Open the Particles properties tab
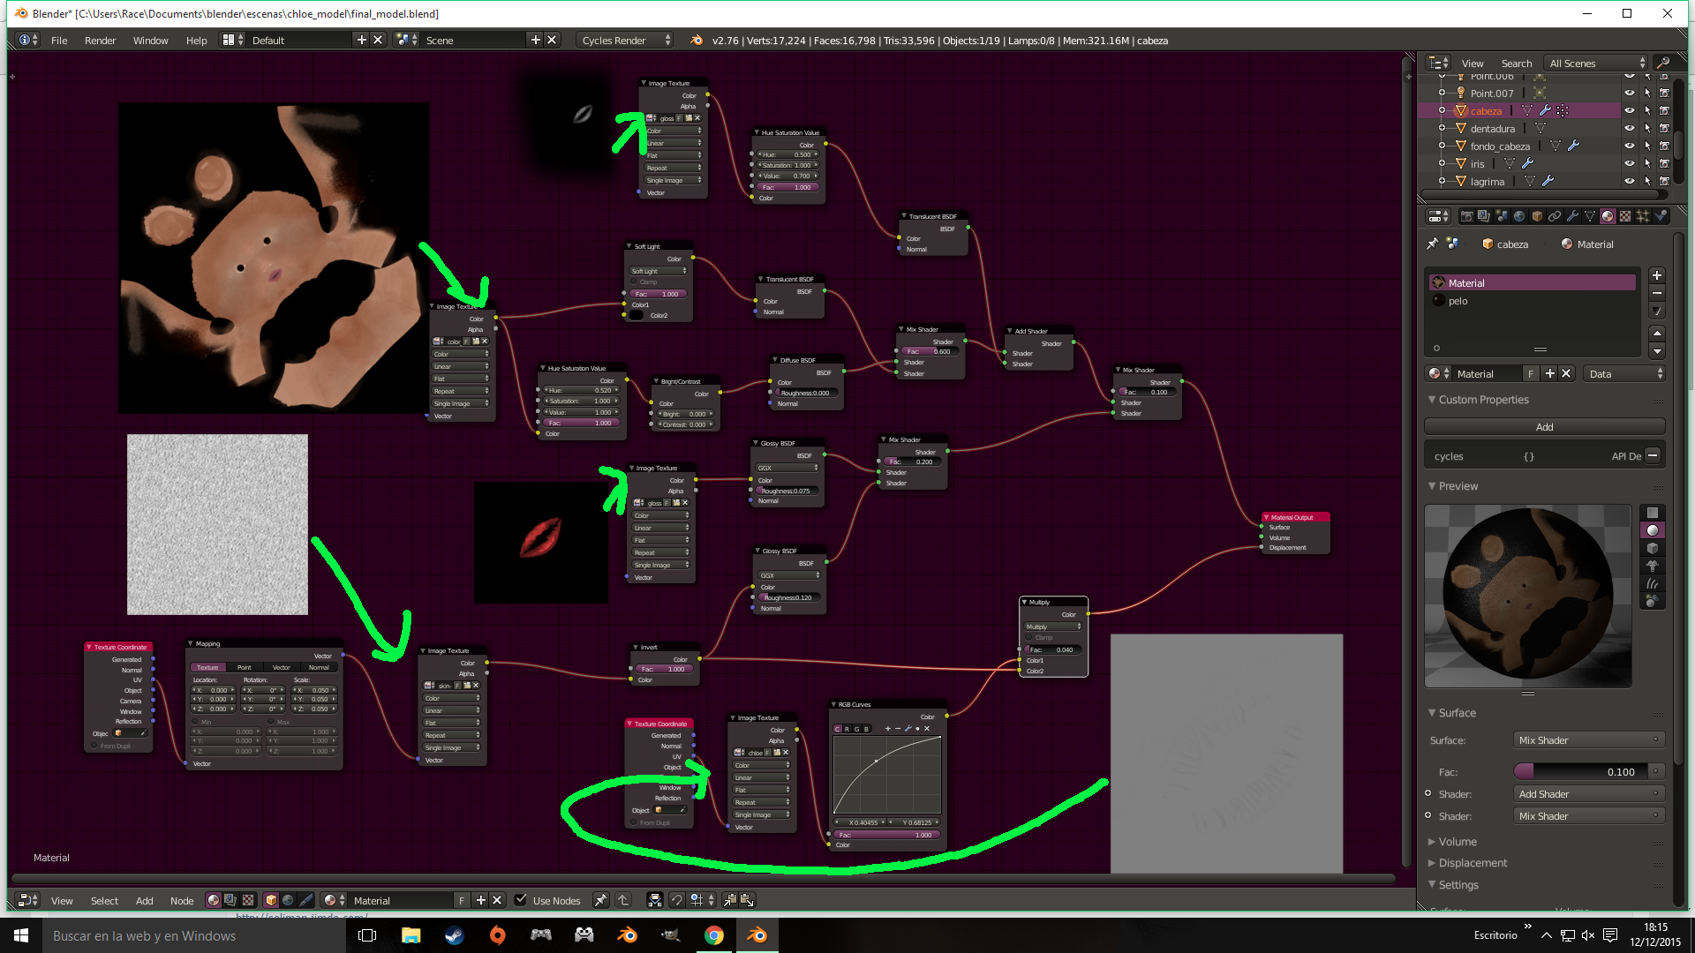Image resolution: width=1695 pixels, height=953 pixels. (x=1643, y=216)
